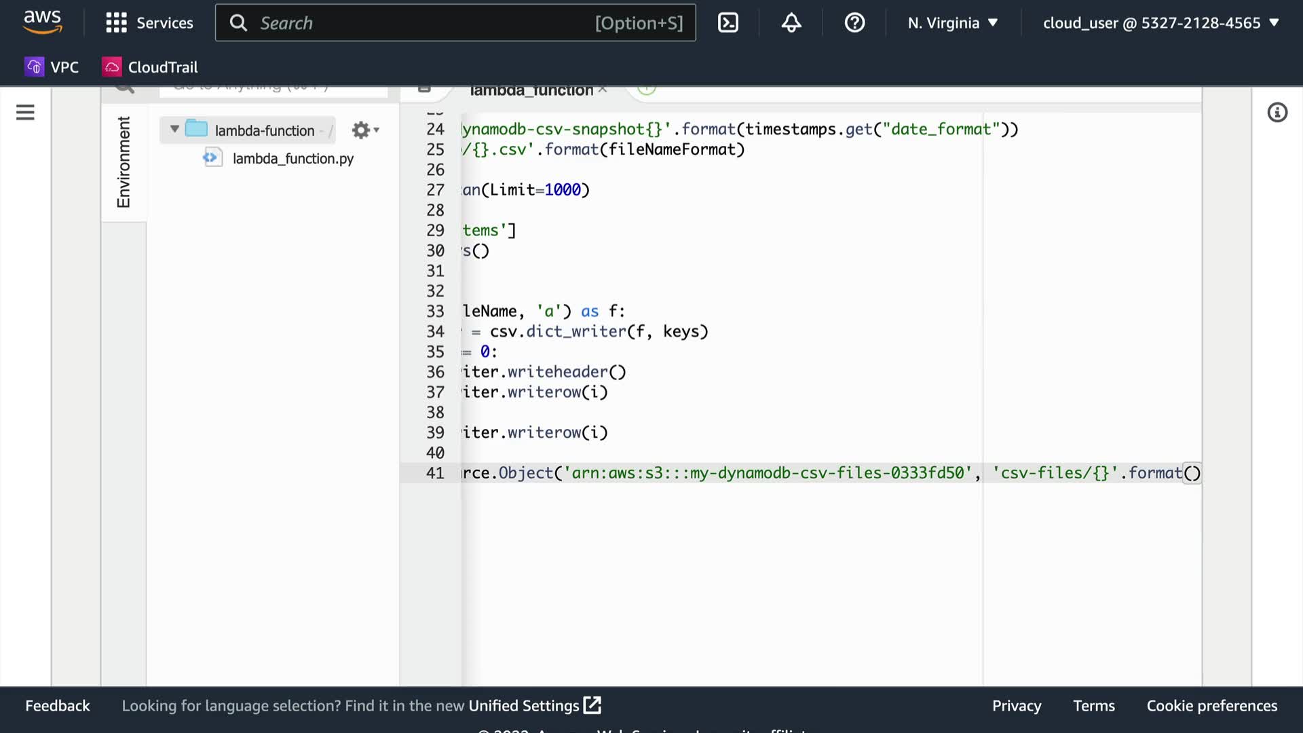Open the environment settings gear dropdown
Image resolution: width=1303 pixels, height=733 pixels.
click(x=365, y=130)
